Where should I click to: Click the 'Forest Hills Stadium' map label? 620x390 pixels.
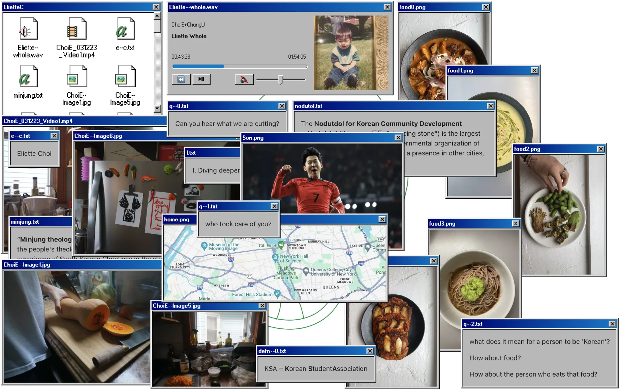point(252,294)
